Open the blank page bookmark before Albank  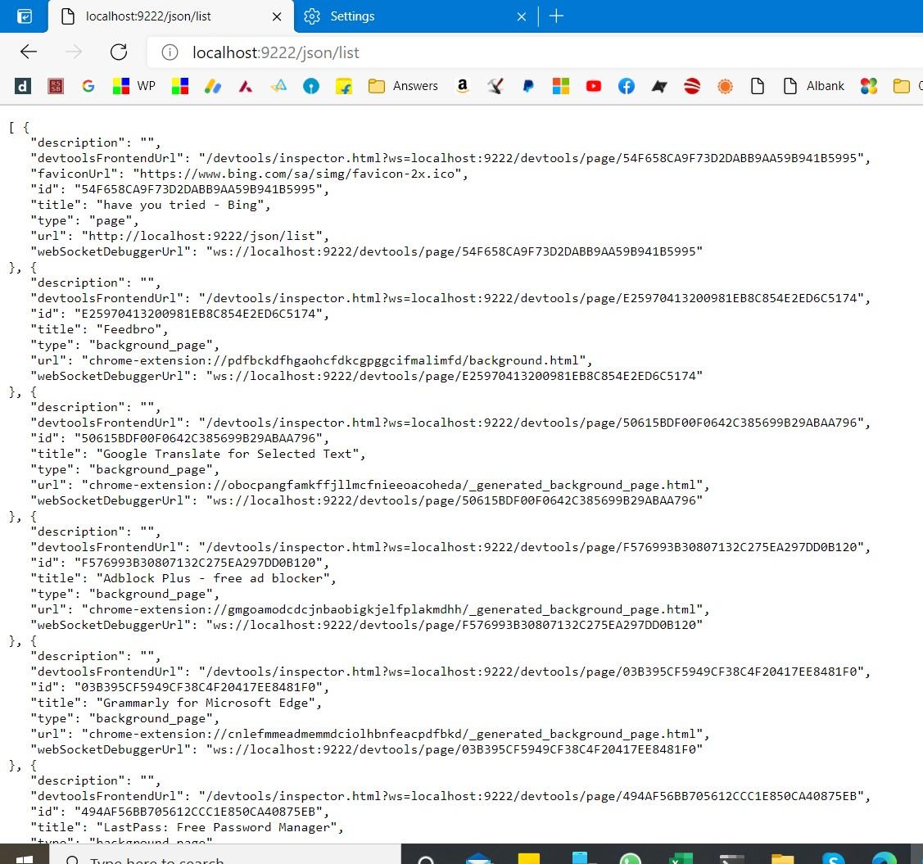758,87
